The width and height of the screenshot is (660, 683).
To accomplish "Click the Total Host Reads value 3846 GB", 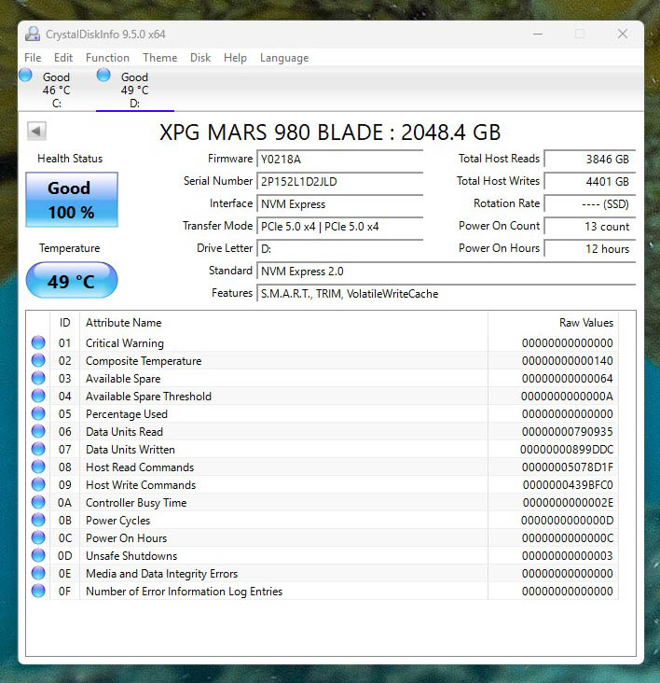I will (590, 159).
